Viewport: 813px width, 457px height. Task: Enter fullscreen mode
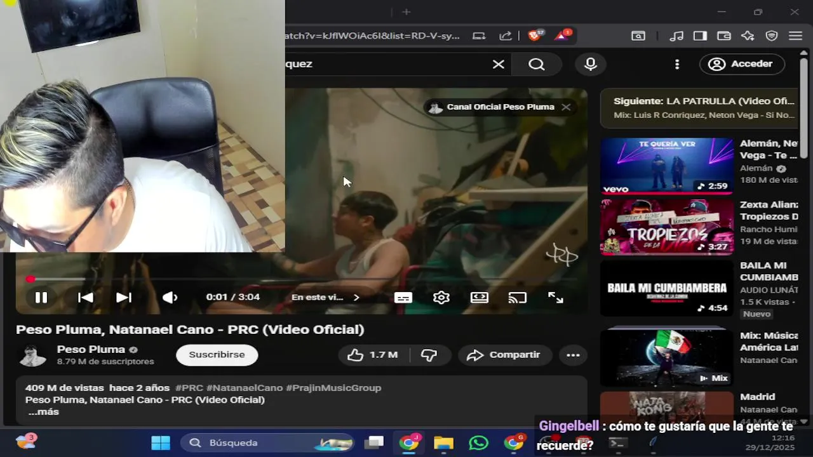pyautogui.click(x=556, y=297)
